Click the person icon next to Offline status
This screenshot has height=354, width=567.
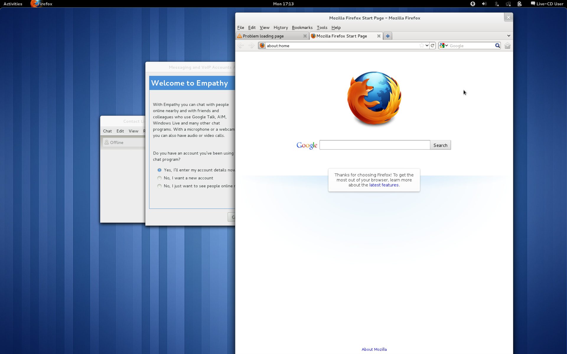tap(107, 142)
